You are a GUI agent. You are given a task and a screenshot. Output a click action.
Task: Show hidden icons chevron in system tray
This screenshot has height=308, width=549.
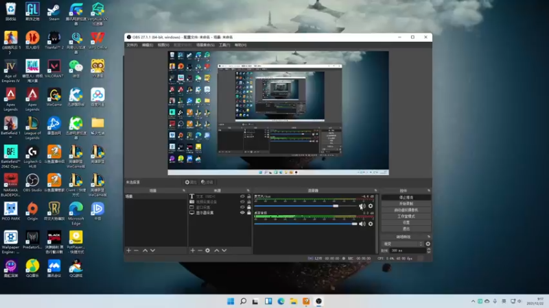click(473, 301)
